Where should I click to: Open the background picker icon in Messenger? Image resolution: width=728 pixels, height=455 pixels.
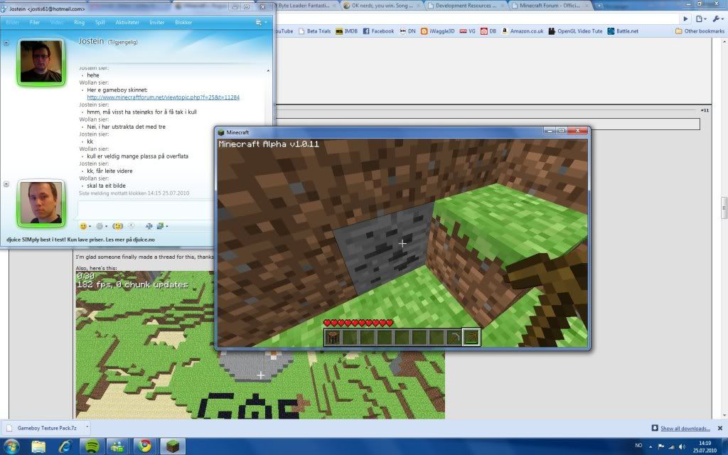pos(160,226)
